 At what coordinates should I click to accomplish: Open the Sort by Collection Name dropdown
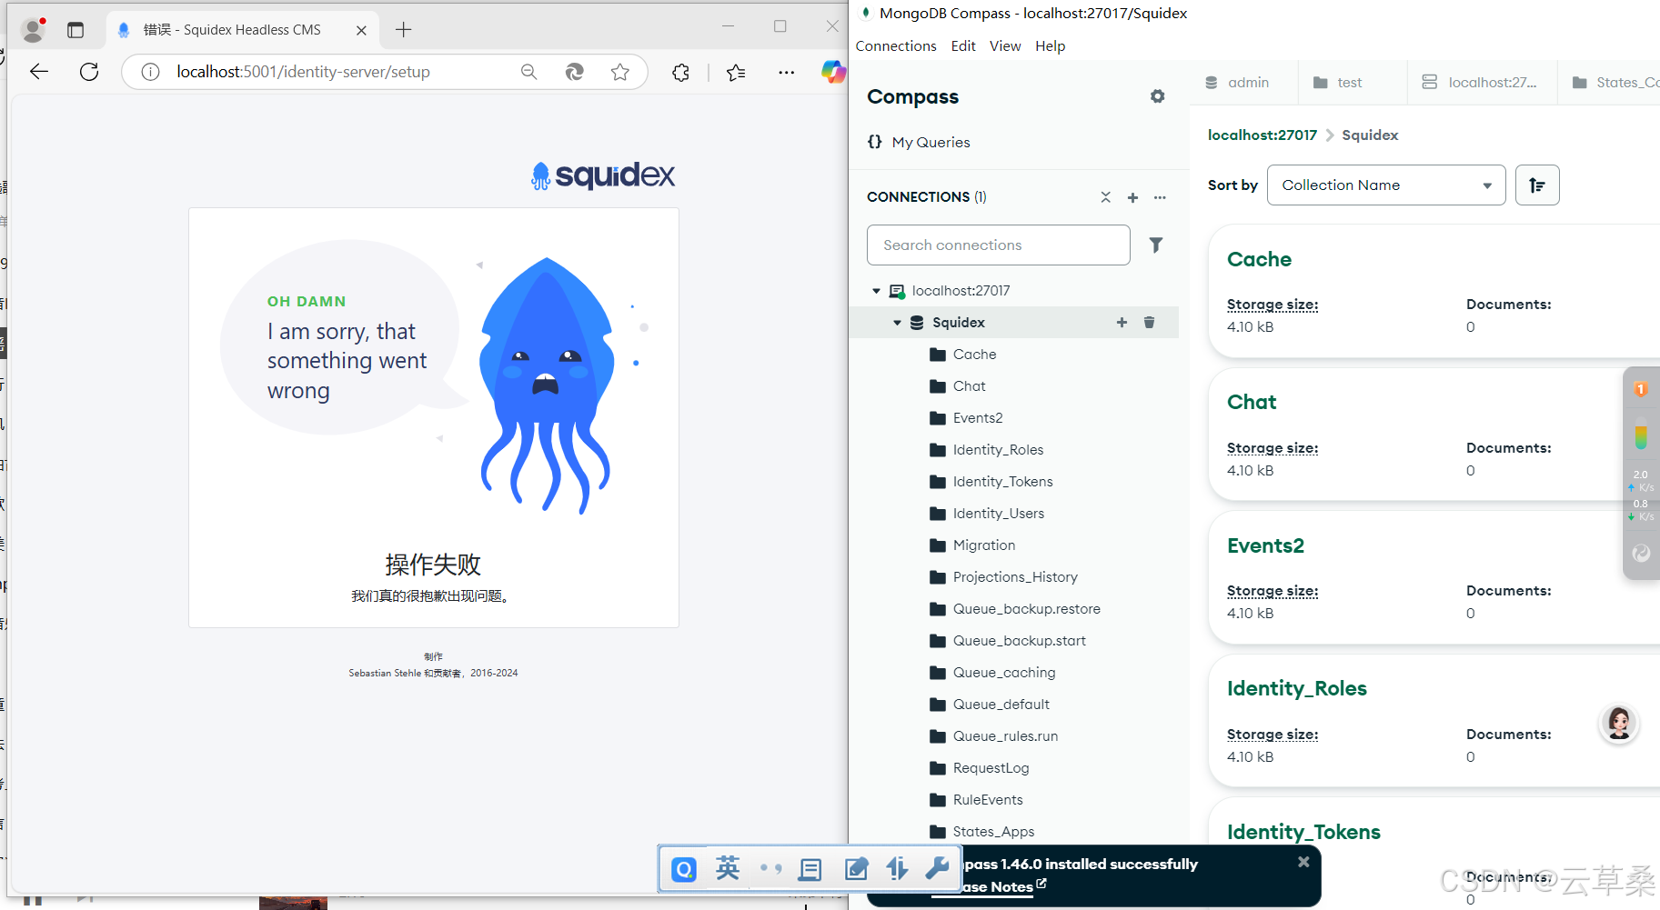click(1386, 185)
